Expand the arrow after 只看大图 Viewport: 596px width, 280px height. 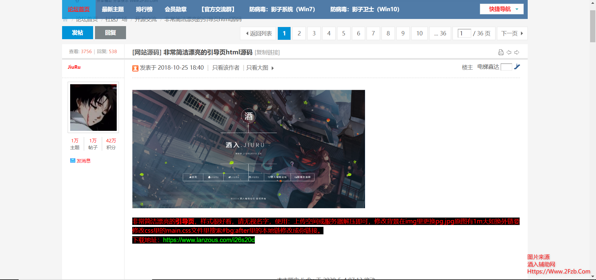[x=273, y=68]
